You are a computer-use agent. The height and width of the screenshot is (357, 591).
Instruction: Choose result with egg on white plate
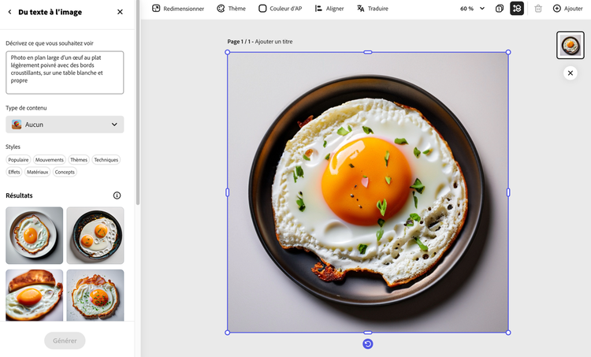[x=35, y=235]
